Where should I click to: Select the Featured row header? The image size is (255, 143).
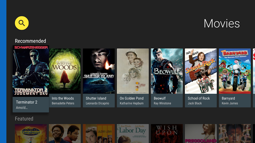click(24, 119)
